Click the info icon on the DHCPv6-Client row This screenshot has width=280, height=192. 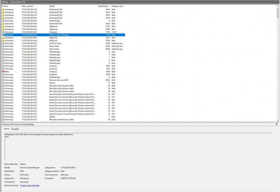pos(3,44)
